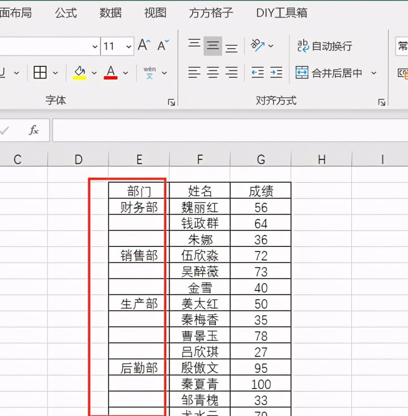This screenshot has height=416, width=408.
Task: Open underline style dropdown arrow
Action: [16, 73]
